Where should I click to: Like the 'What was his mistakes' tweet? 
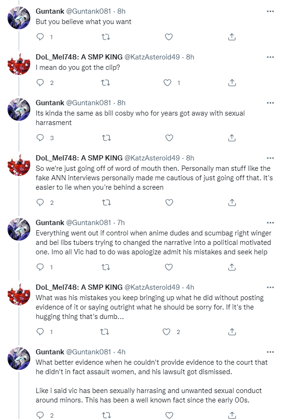167,332
